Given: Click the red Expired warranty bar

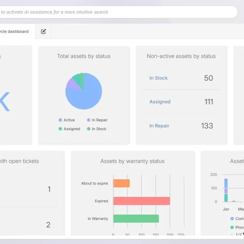Looking at the screenshot, I should pyautogui.click(x=142, y=201).
